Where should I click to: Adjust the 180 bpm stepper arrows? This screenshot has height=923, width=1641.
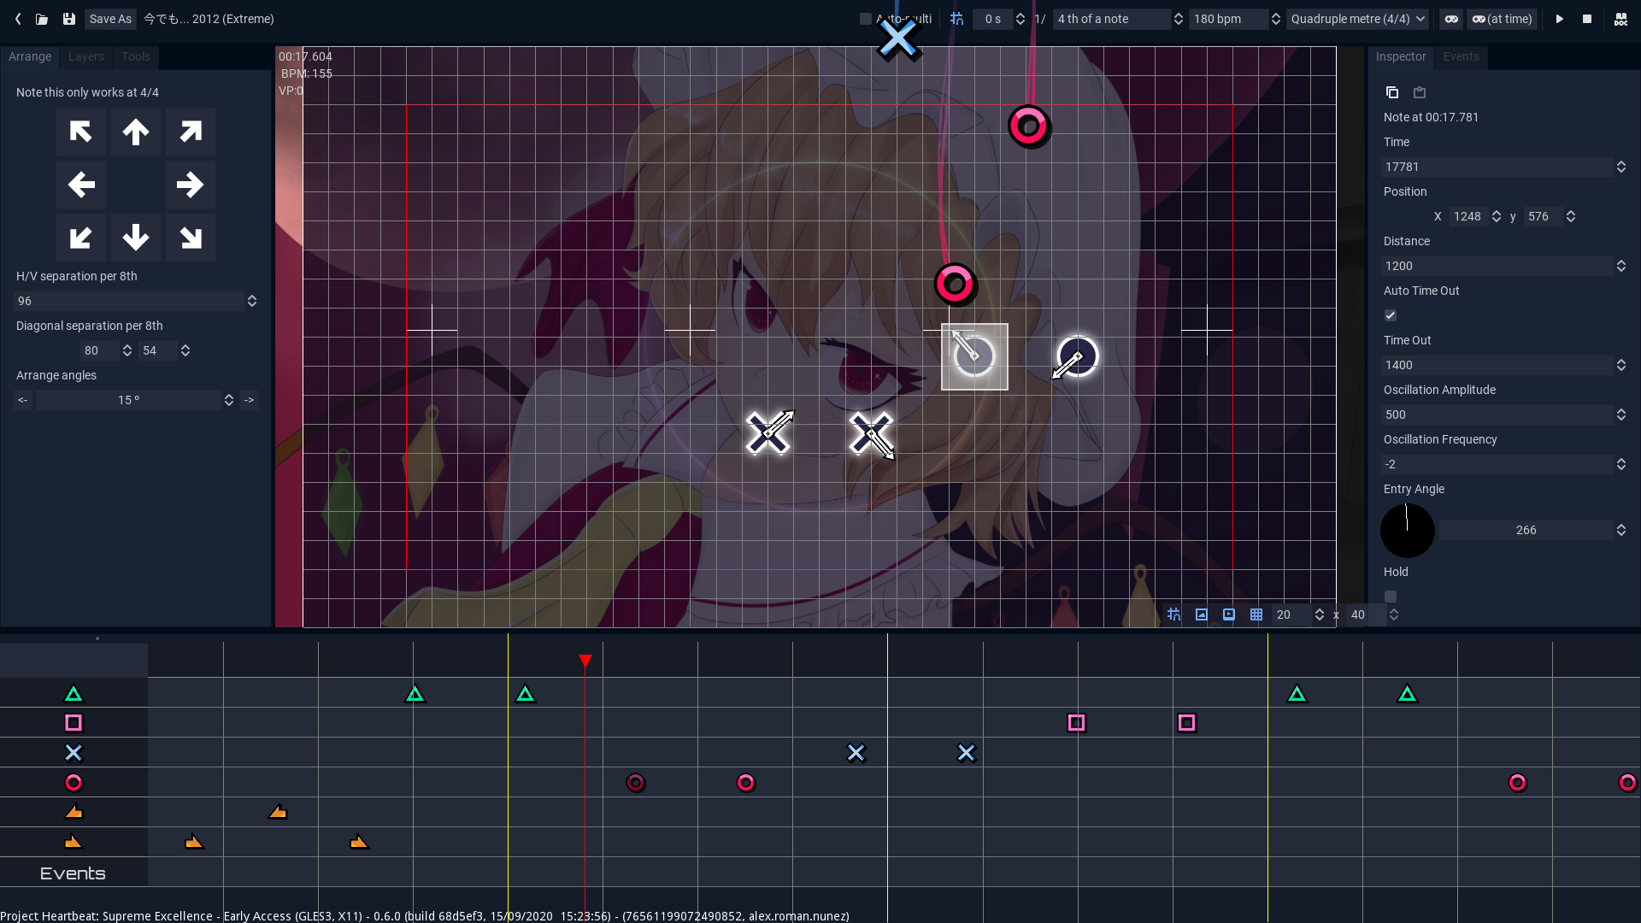pos(1276,19)
